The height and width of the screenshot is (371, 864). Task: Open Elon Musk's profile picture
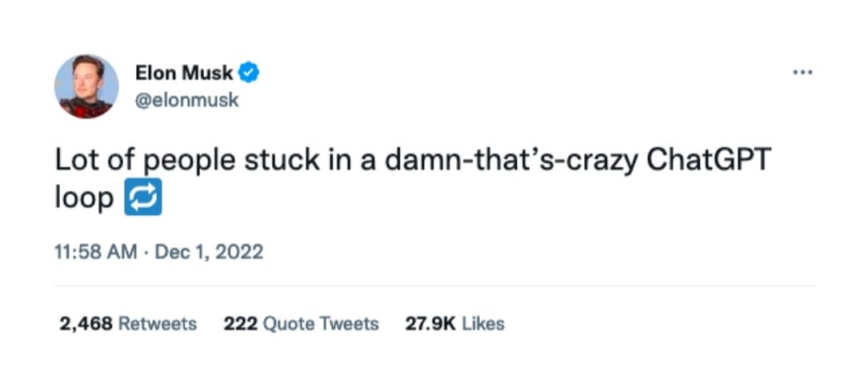click(86, 86)
